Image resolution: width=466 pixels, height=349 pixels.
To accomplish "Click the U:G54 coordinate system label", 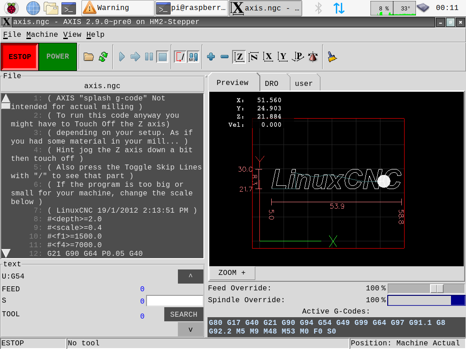I will (13, 276).
